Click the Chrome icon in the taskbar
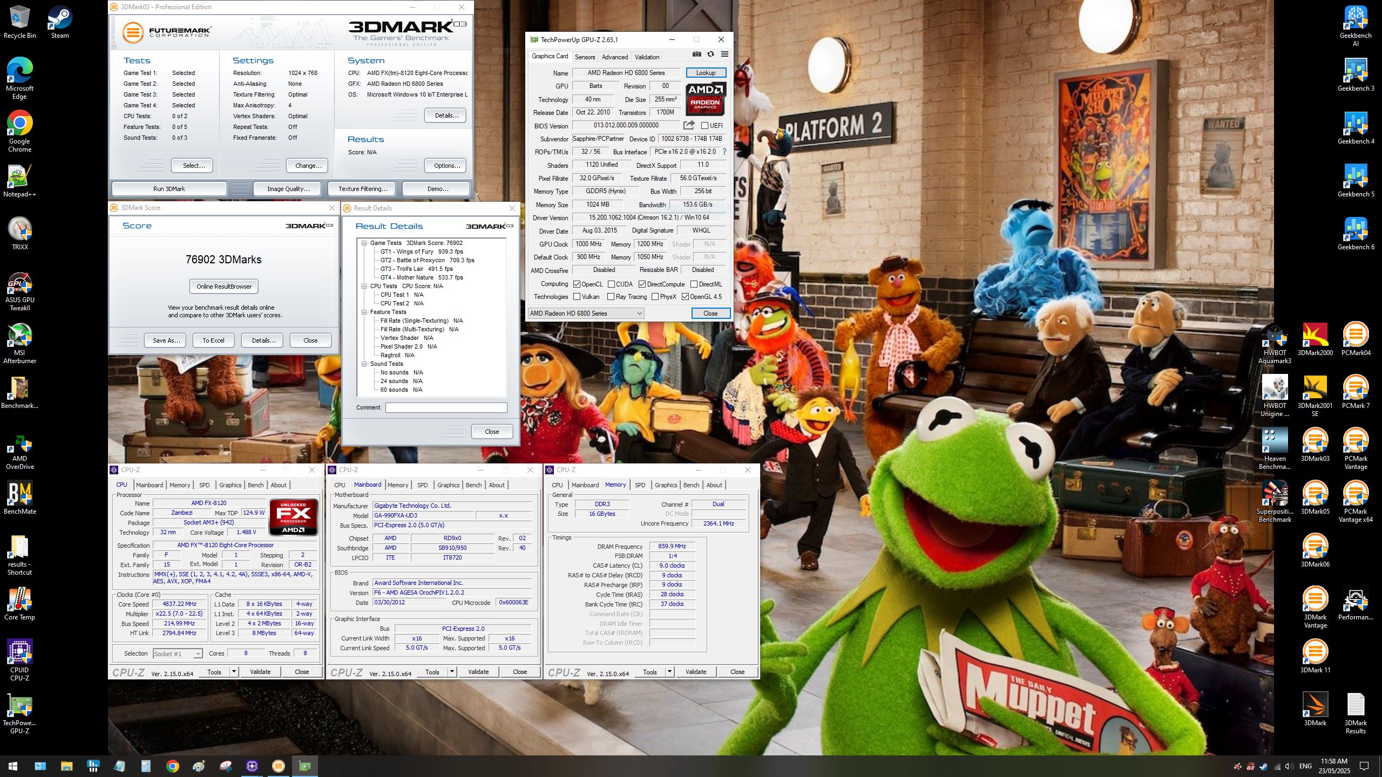Viewport: 1382px width, 777px height. 172,766
